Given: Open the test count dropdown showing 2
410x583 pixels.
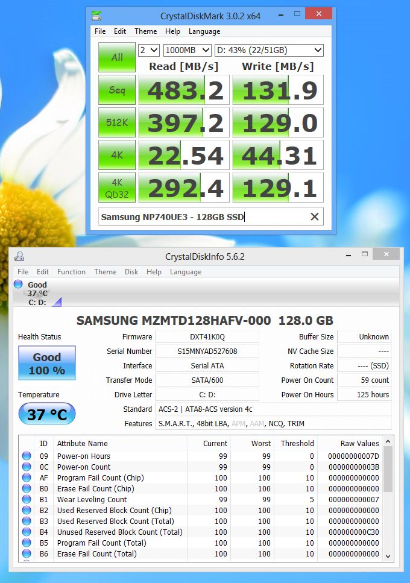Looking at the screenshot, I should point(149,50).
